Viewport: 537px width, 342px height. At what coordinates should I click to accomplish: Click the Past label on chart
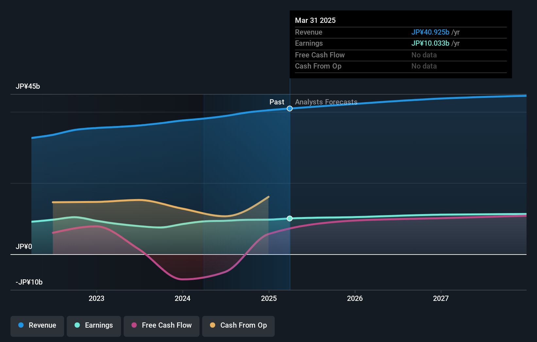277,102
